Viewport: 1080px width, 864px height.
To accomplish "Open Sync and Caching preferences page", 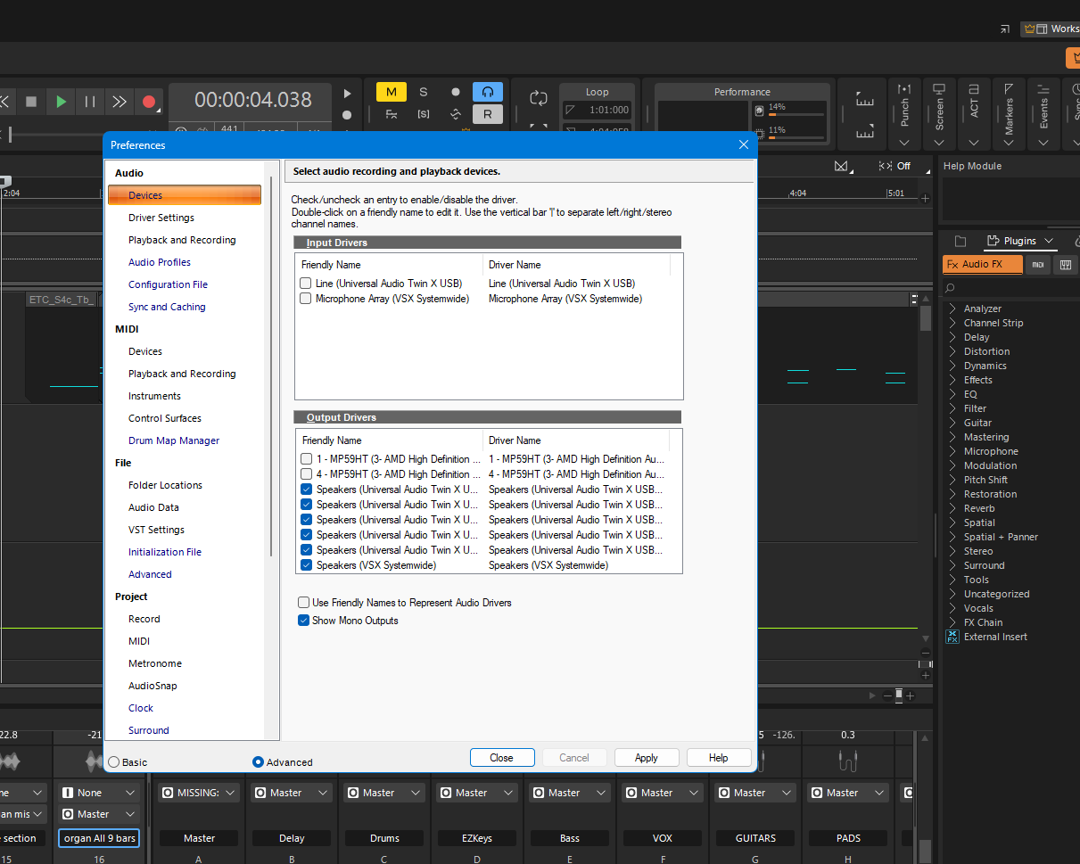I will tap(167, 307).
